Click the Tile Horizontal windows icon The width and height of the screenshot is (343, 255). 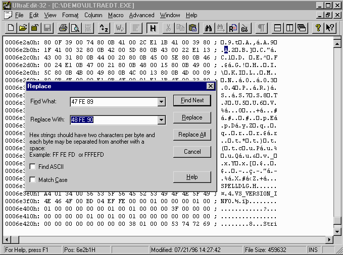[278, 28]
